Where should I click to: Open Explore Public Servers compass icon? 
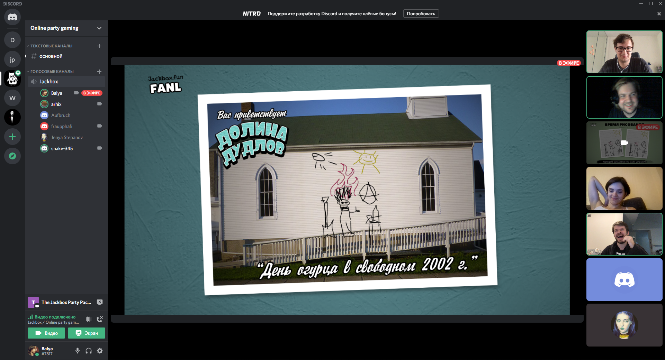coord(12,156)
